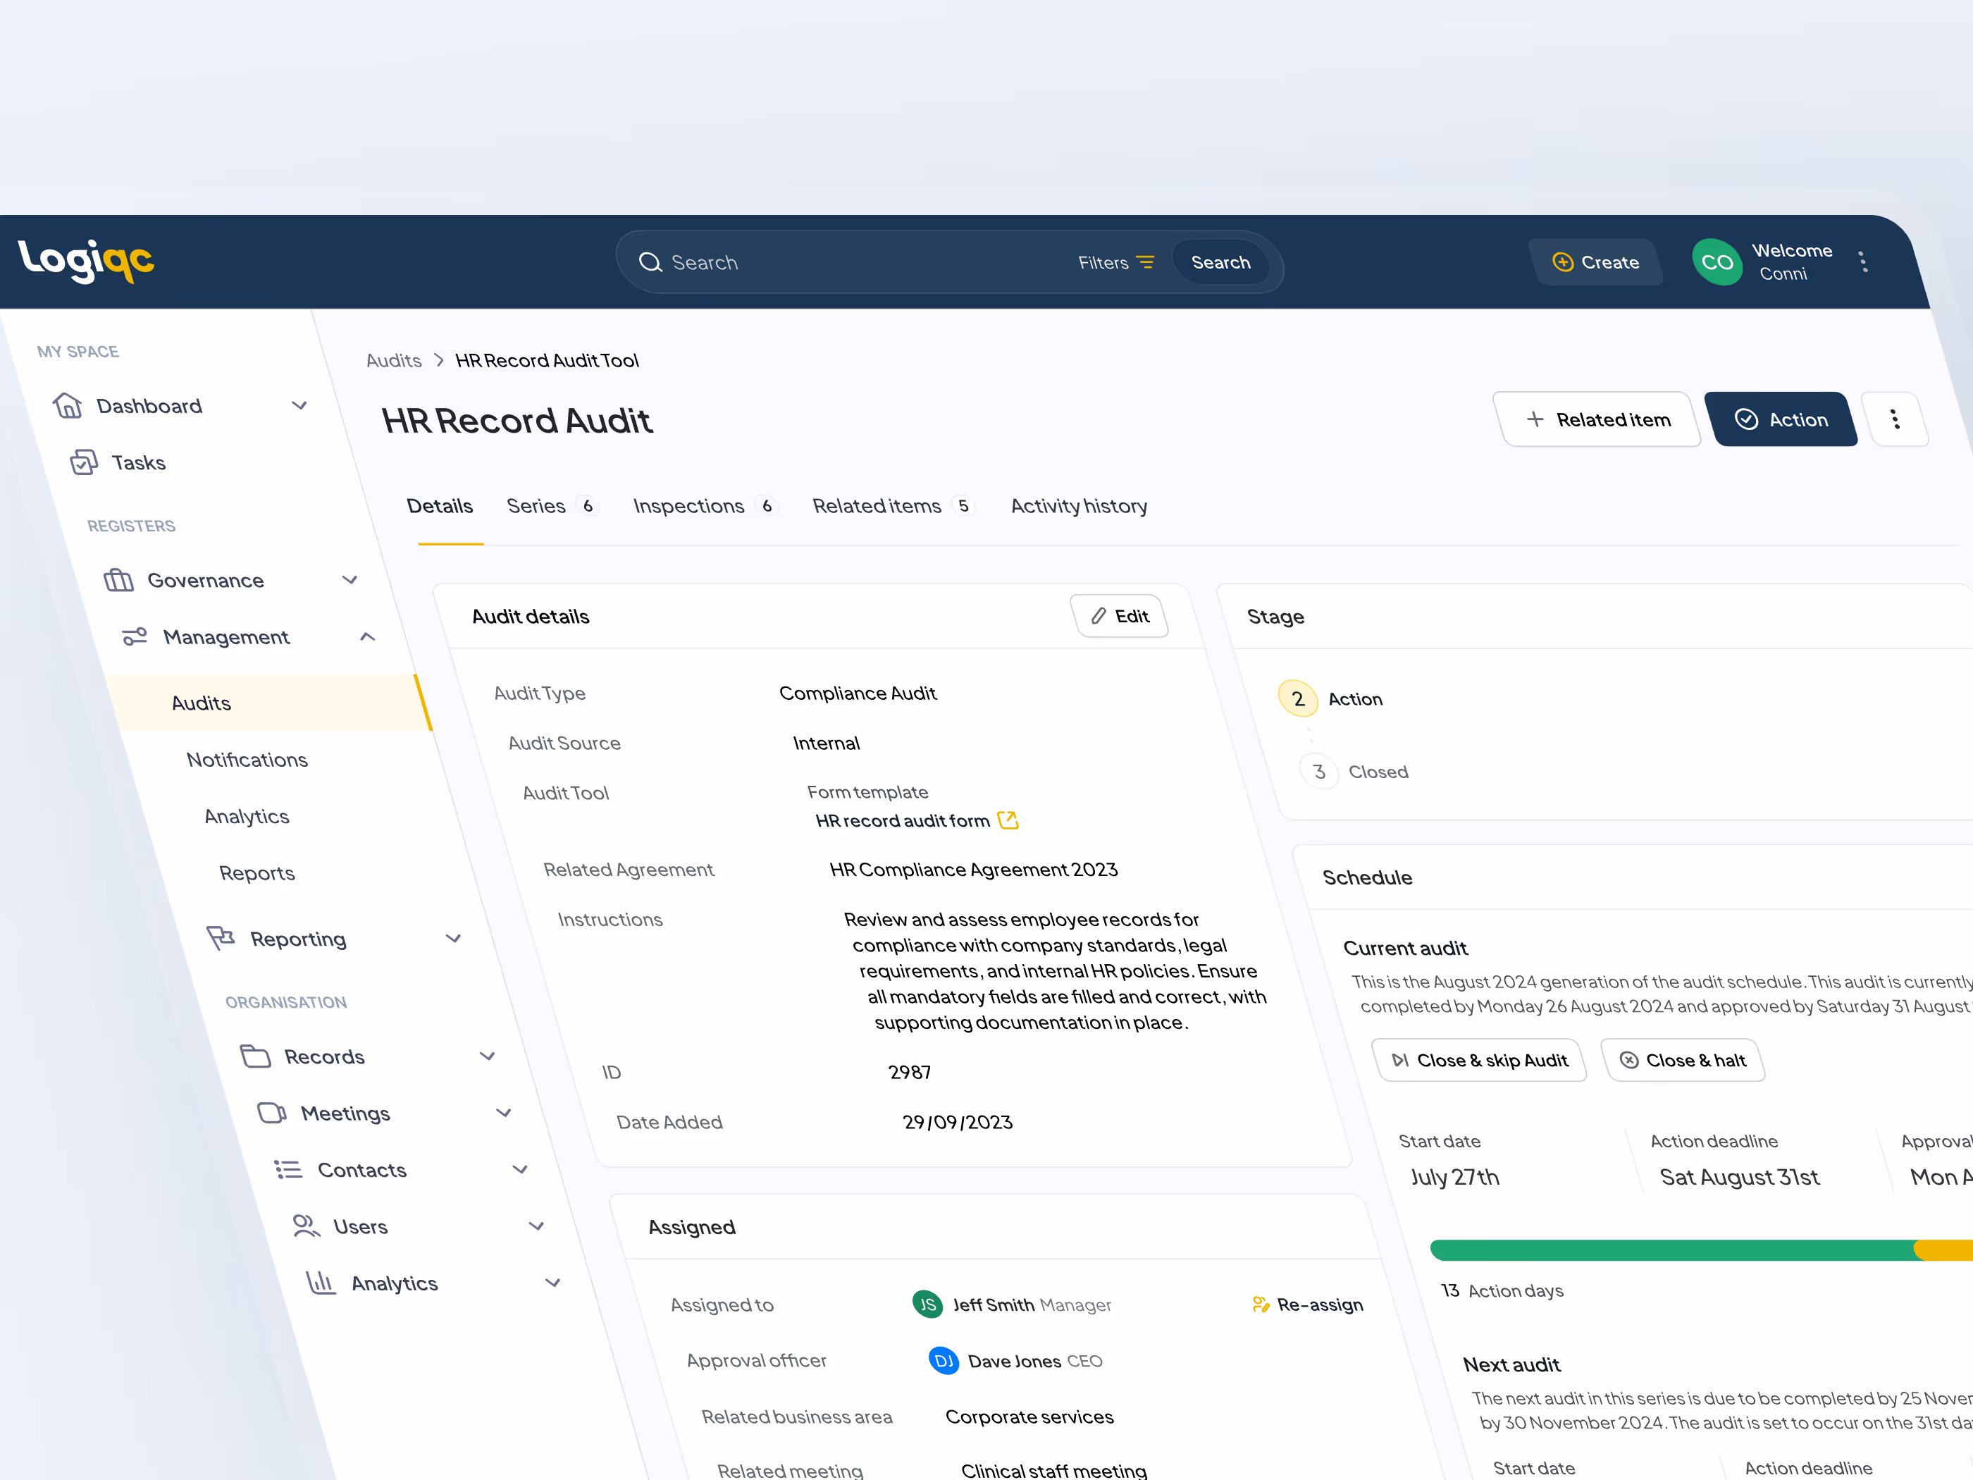
Task: Open external link icon beside HR record audit form
Action: click(1008, 821)
